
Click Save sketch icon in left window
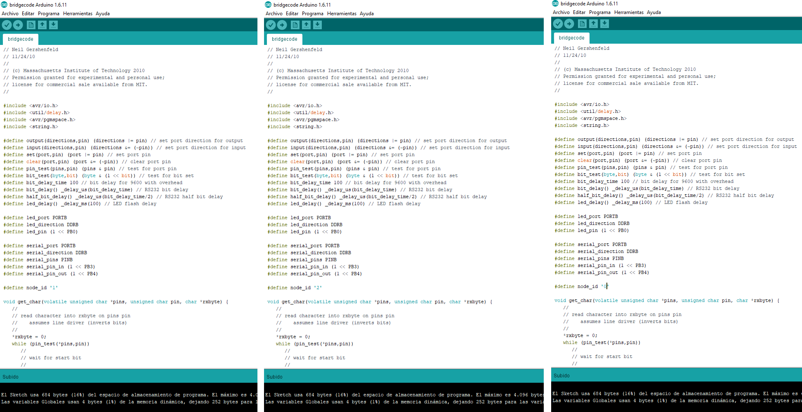(53, 25)
